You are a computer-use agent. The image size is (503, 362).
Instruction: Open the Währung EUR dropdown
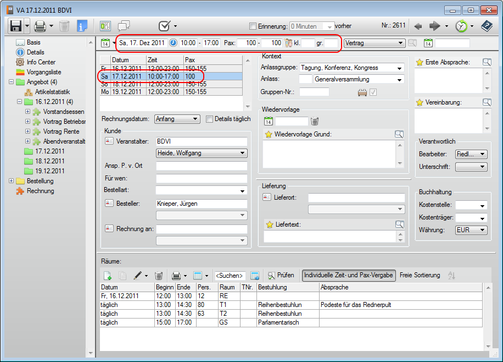482,231
